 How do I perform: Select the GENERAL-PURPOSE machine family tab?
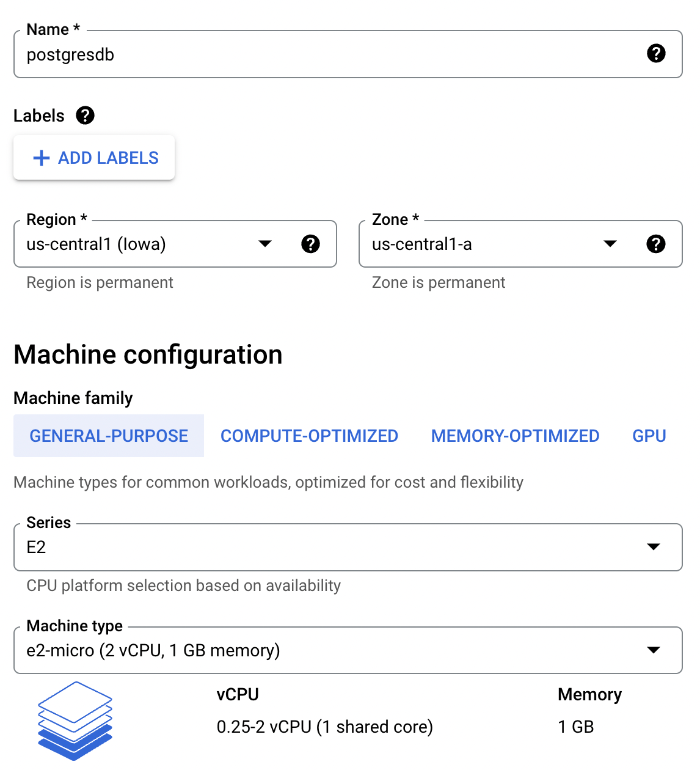[109, 436]
